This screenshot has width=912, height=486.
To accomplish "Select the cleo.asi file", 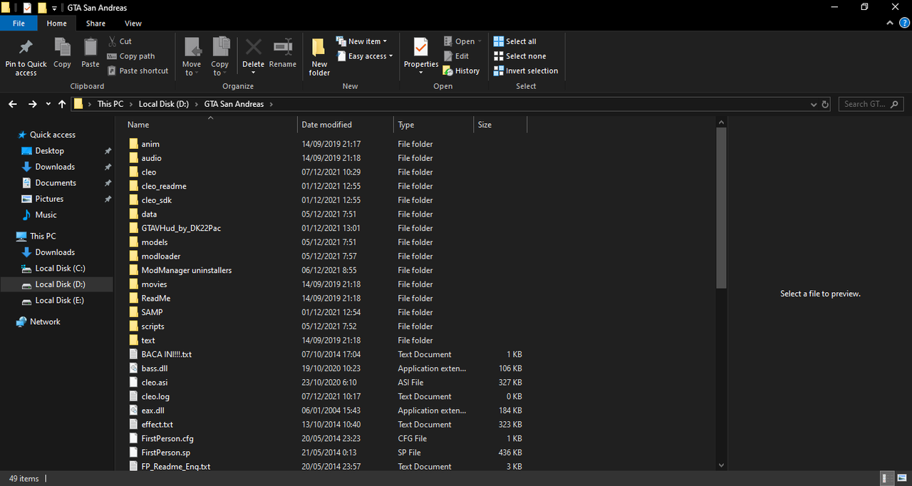I will [x=155, y=383].
